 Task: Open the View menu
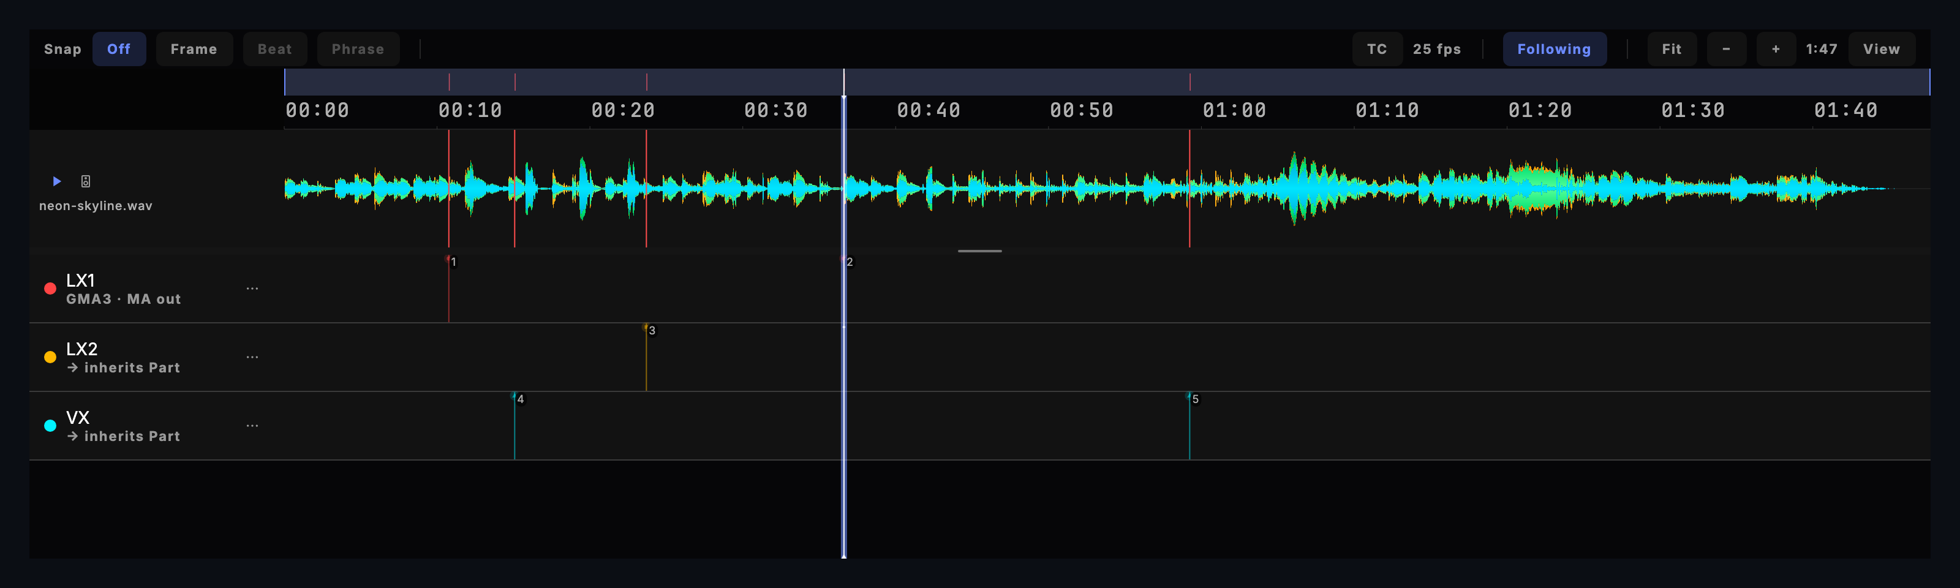tap(1882, 50)
